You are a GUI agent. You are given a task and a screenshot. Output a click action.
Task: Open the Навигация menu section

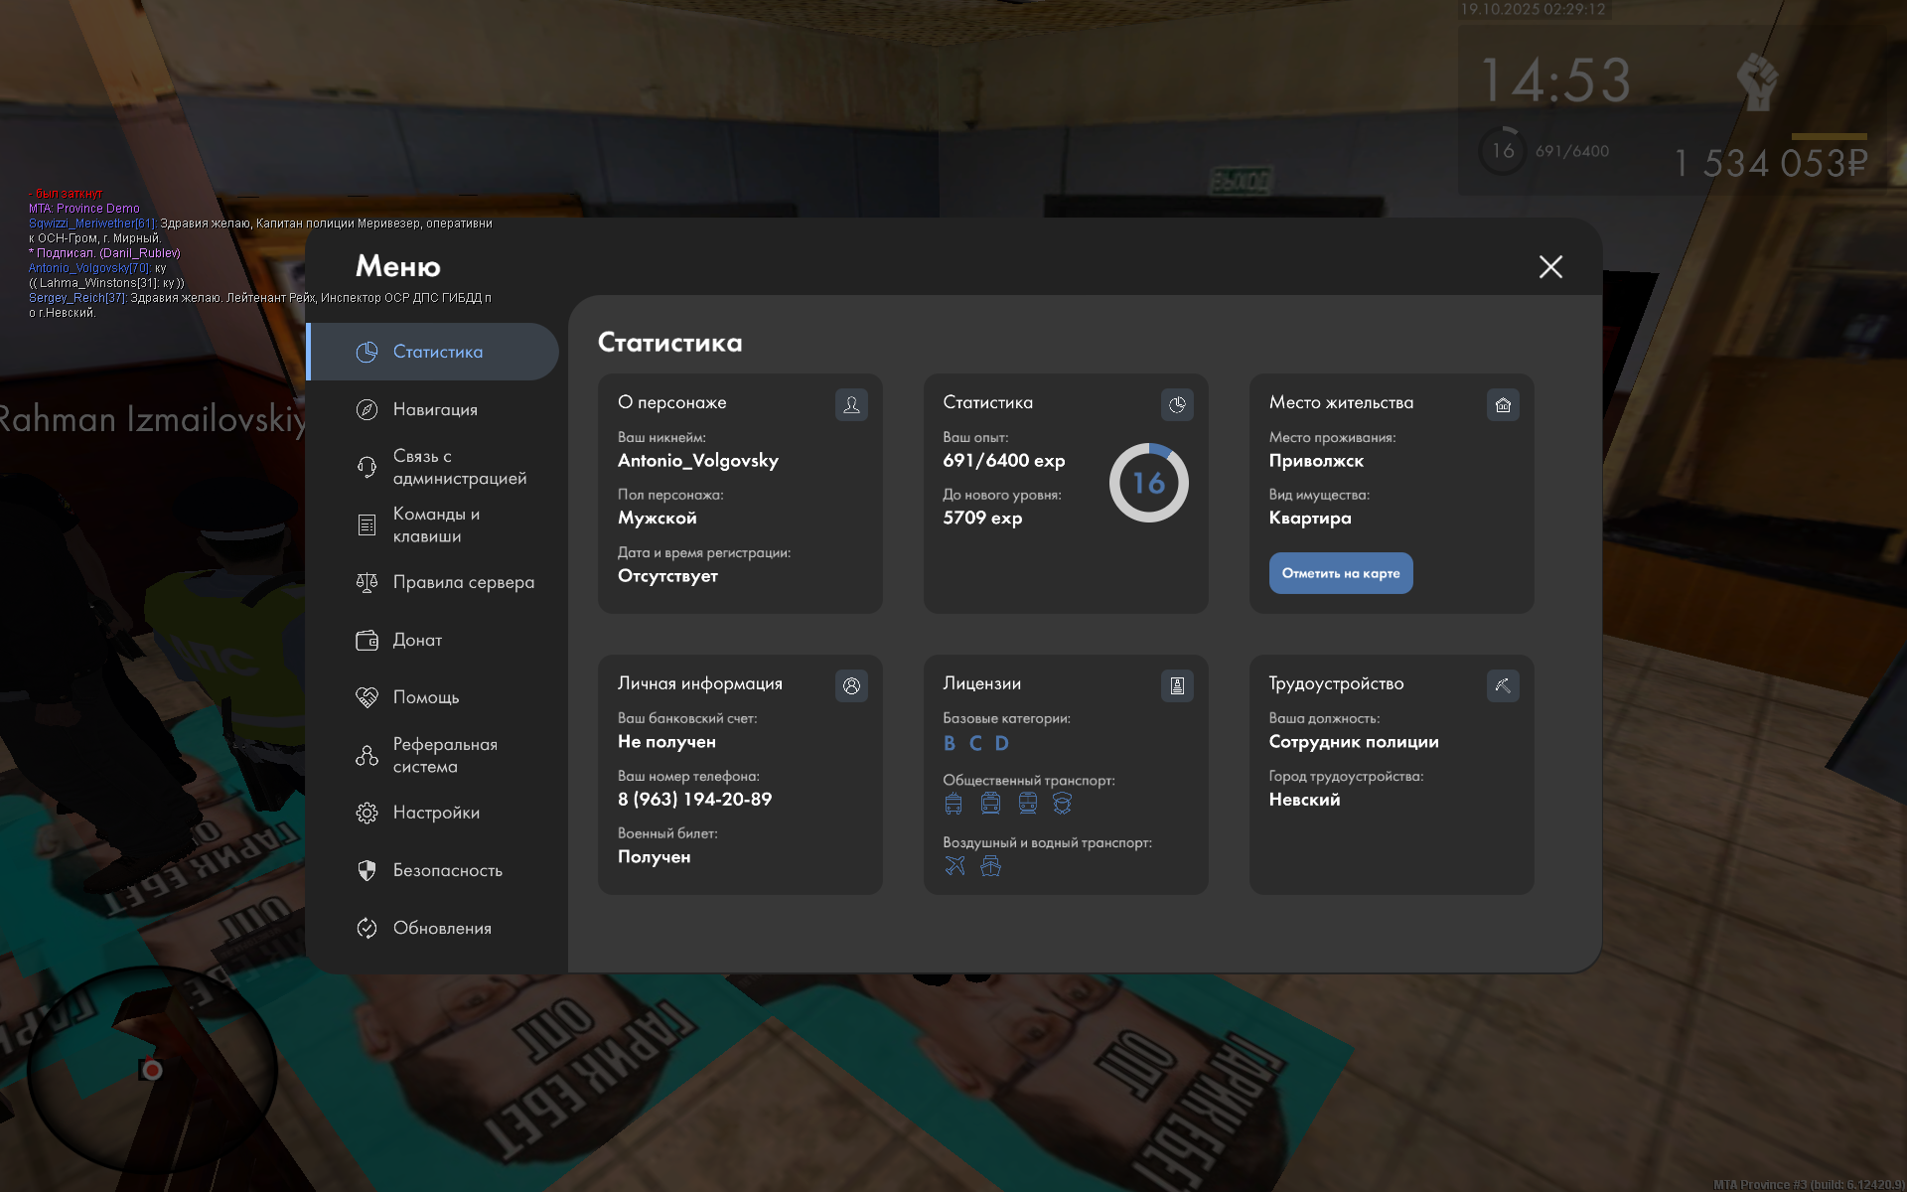tap(435, 409)
